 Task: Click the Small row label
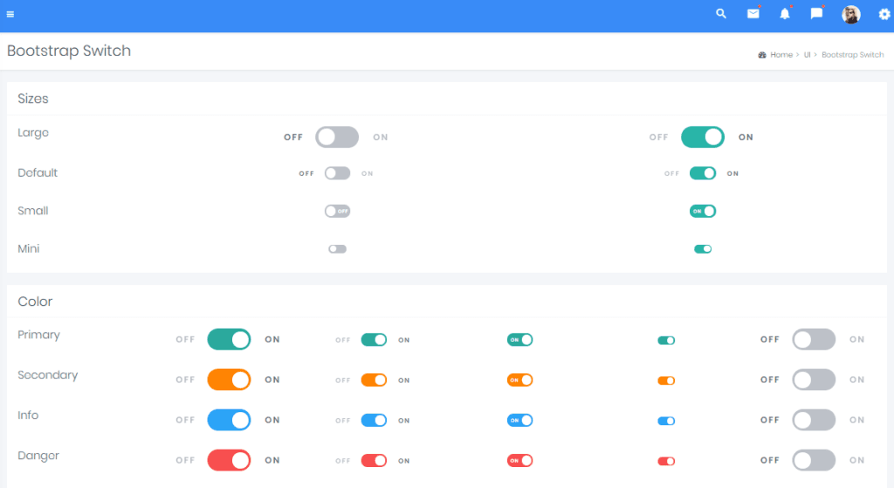(33, 210)
